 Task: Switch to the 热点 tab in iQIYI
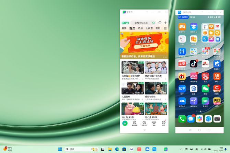[140, 28]
